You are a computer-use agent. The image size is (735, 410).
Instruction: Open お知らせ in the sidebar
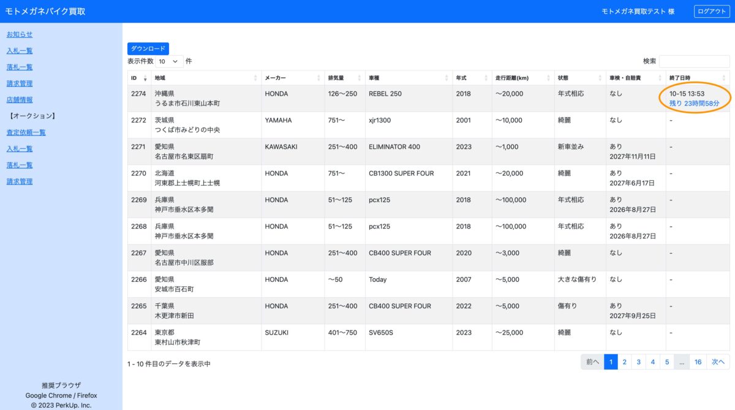tap(20, 34)
